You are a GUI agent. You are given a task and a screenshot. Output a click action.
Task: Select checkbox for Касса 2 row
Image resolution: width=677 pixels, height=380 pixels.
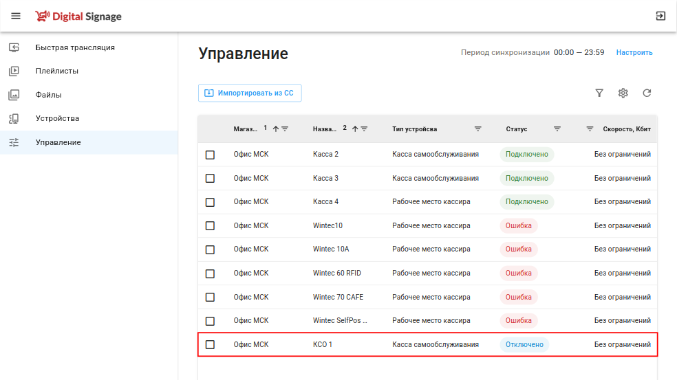tap(210, 155)
